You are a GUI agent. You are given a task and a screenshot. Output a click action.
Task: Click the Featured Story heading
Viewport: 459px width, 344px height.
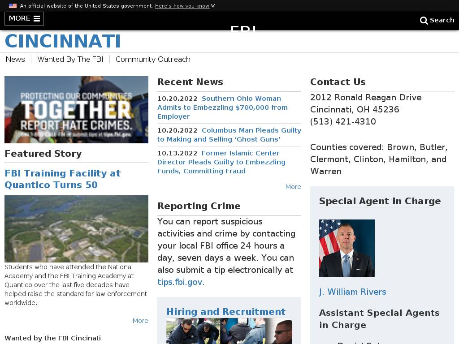pos(43,154)
